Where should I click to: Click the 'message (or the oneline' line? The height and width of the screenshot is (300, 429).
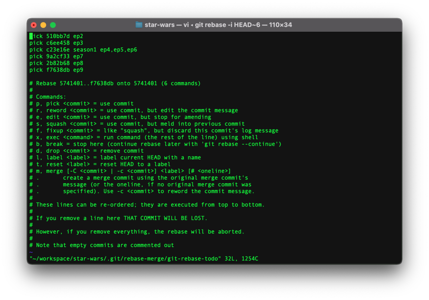point(140,184)
